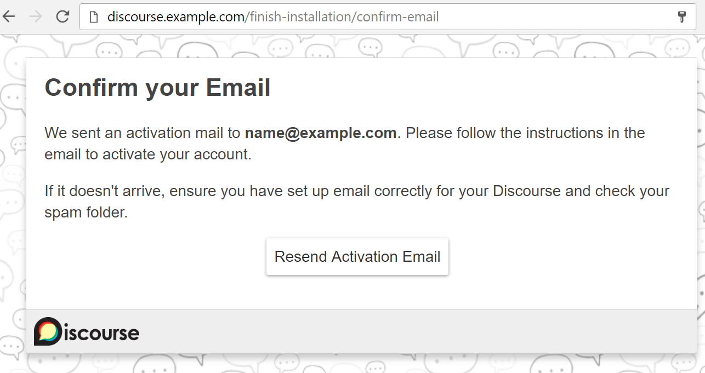This screenshot has height=373, width=705.
Task: Open the page info document icon
Action: click(x=94, y=17)
